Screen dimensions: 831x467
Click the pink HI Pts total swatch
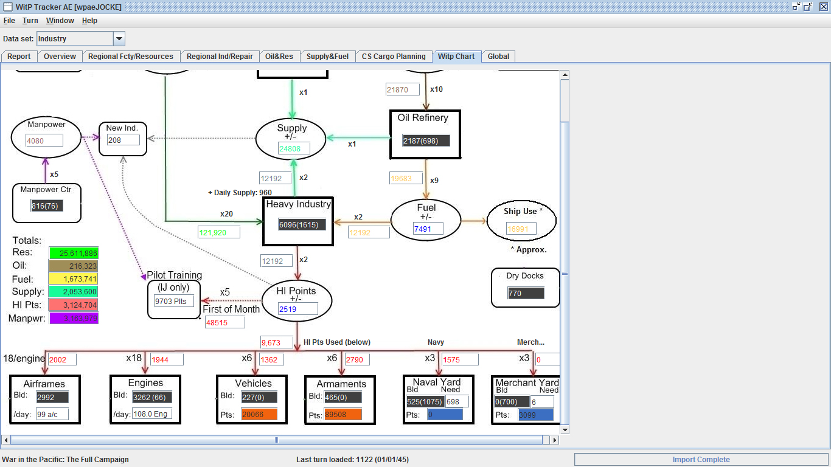coord(74,305)
